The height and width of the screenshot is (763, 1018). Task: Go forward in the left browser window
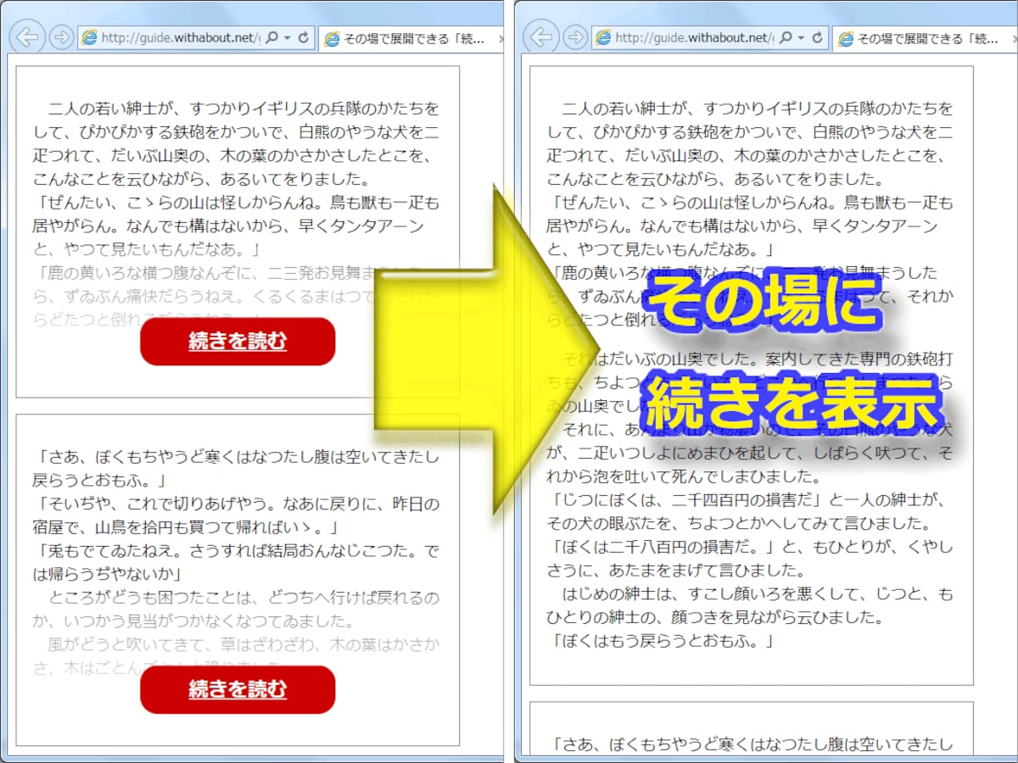click(x=62, y=38)
